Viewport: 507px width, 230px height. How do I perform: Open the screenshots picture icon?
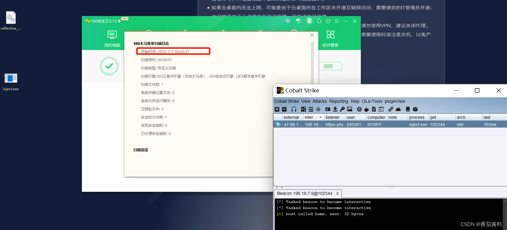[350, 109]
